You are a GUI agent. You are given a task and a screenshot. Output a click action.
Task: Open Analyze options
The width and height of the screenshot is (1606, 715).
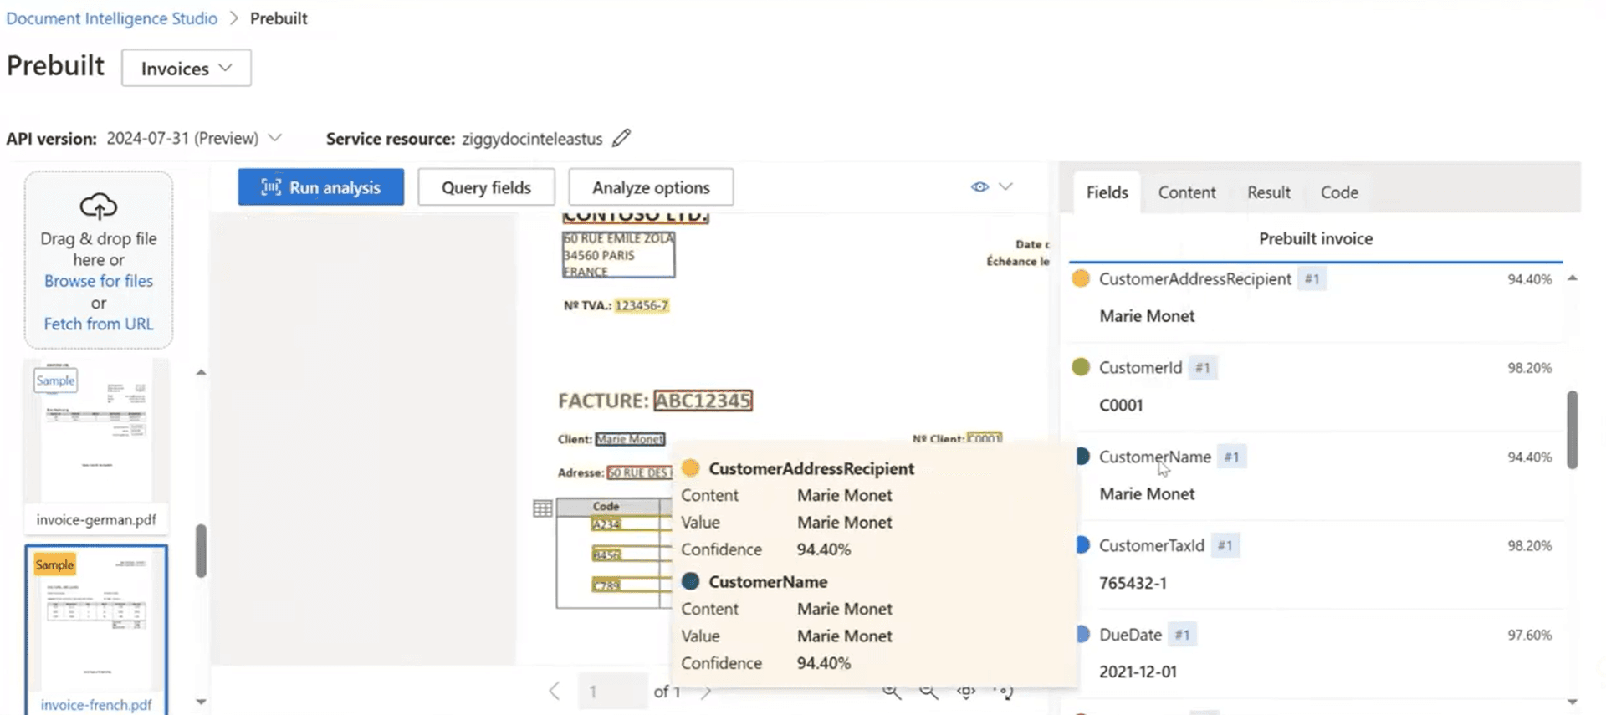click(651, 187)
